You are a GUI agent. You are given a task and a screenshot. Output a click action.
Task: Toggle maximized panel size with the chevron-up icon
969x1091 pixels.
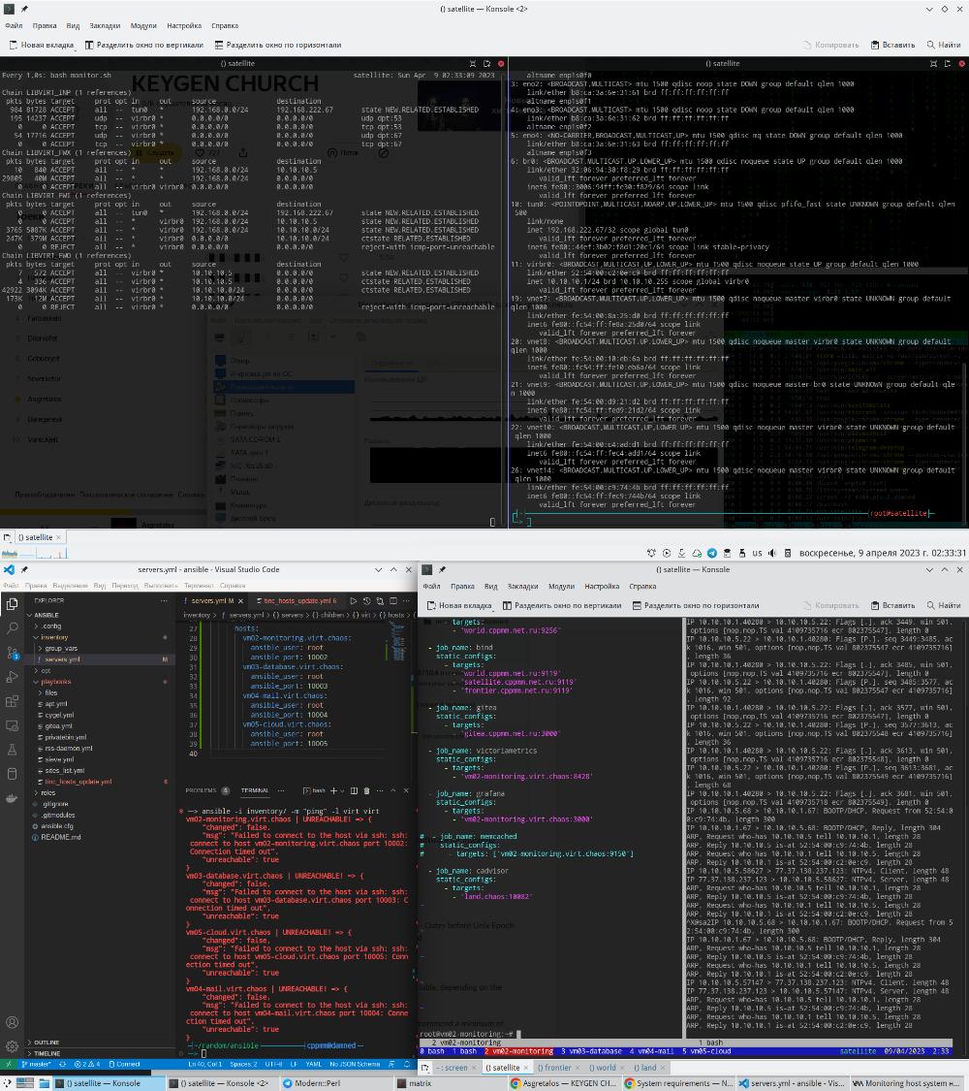393,790
